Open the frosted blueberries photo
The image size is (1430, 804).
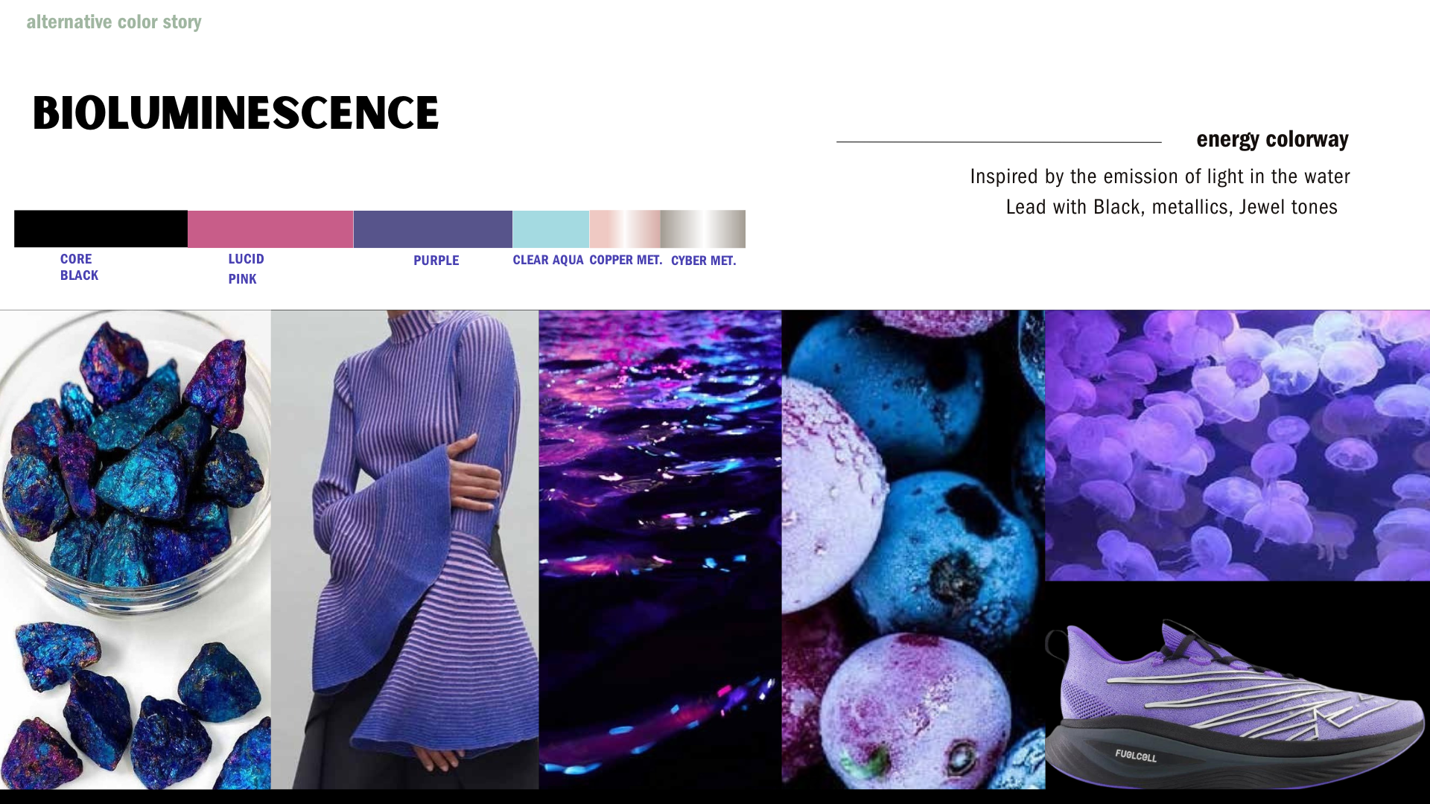(913, 549)
